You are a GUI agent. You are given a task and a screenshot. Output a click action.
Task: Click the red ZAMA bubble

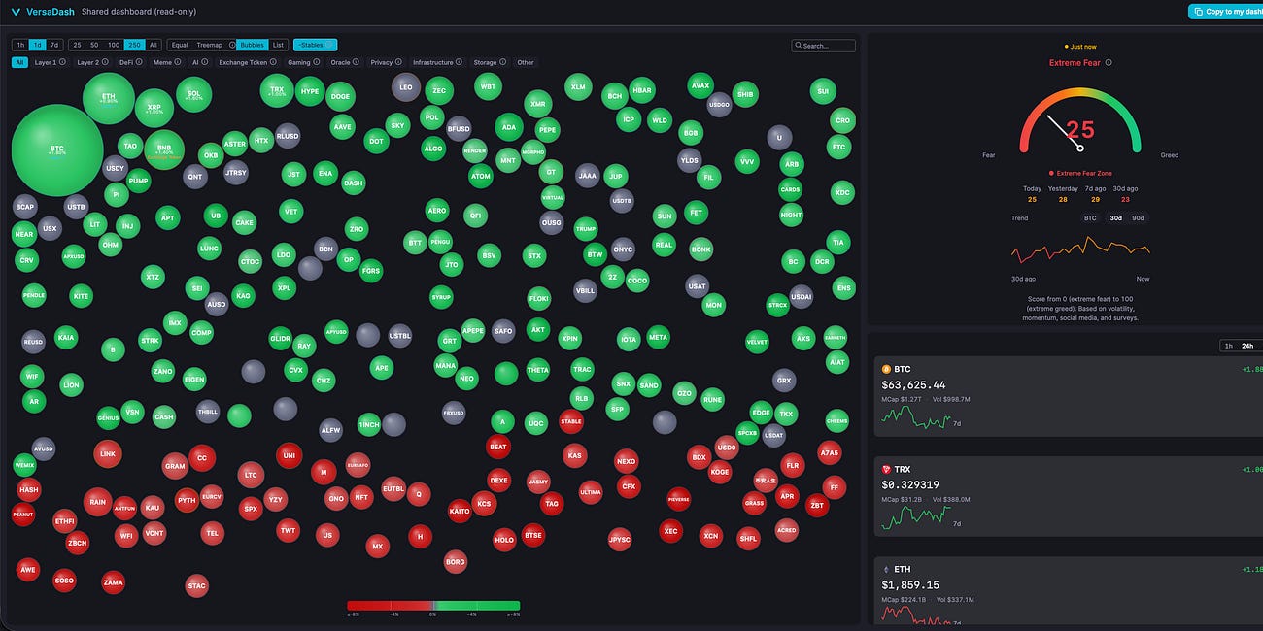click(x=114, y=582)
